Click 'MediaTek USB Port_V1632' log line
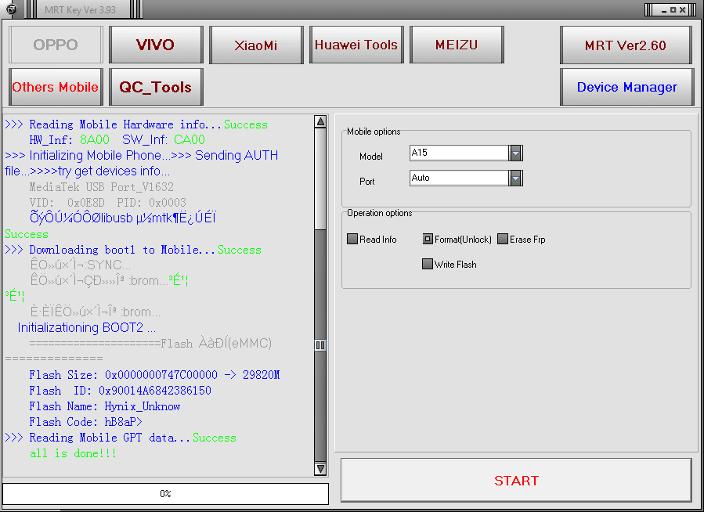 click(102, 187)
